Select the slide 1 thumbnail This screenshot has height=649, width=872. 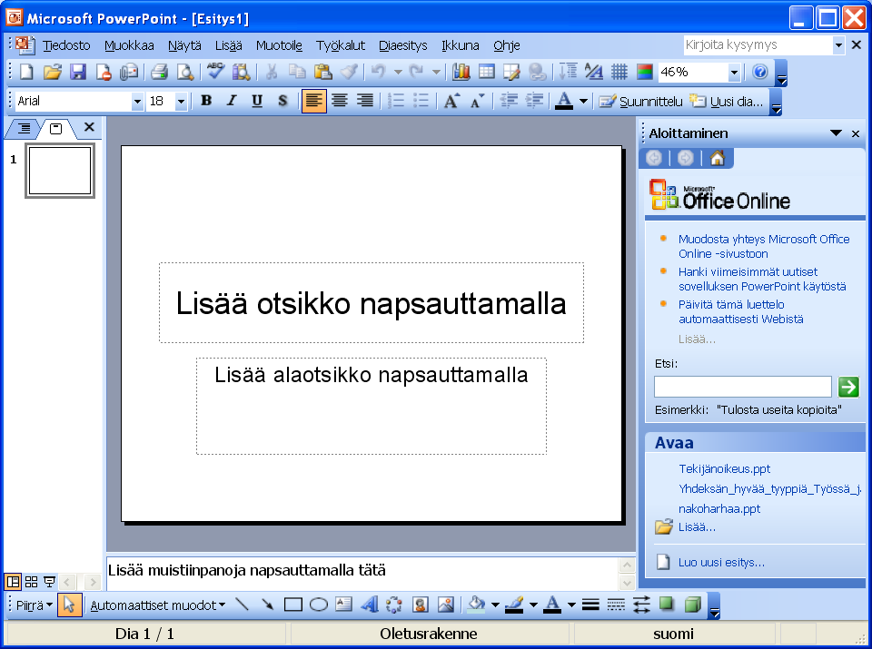point(60,171)
